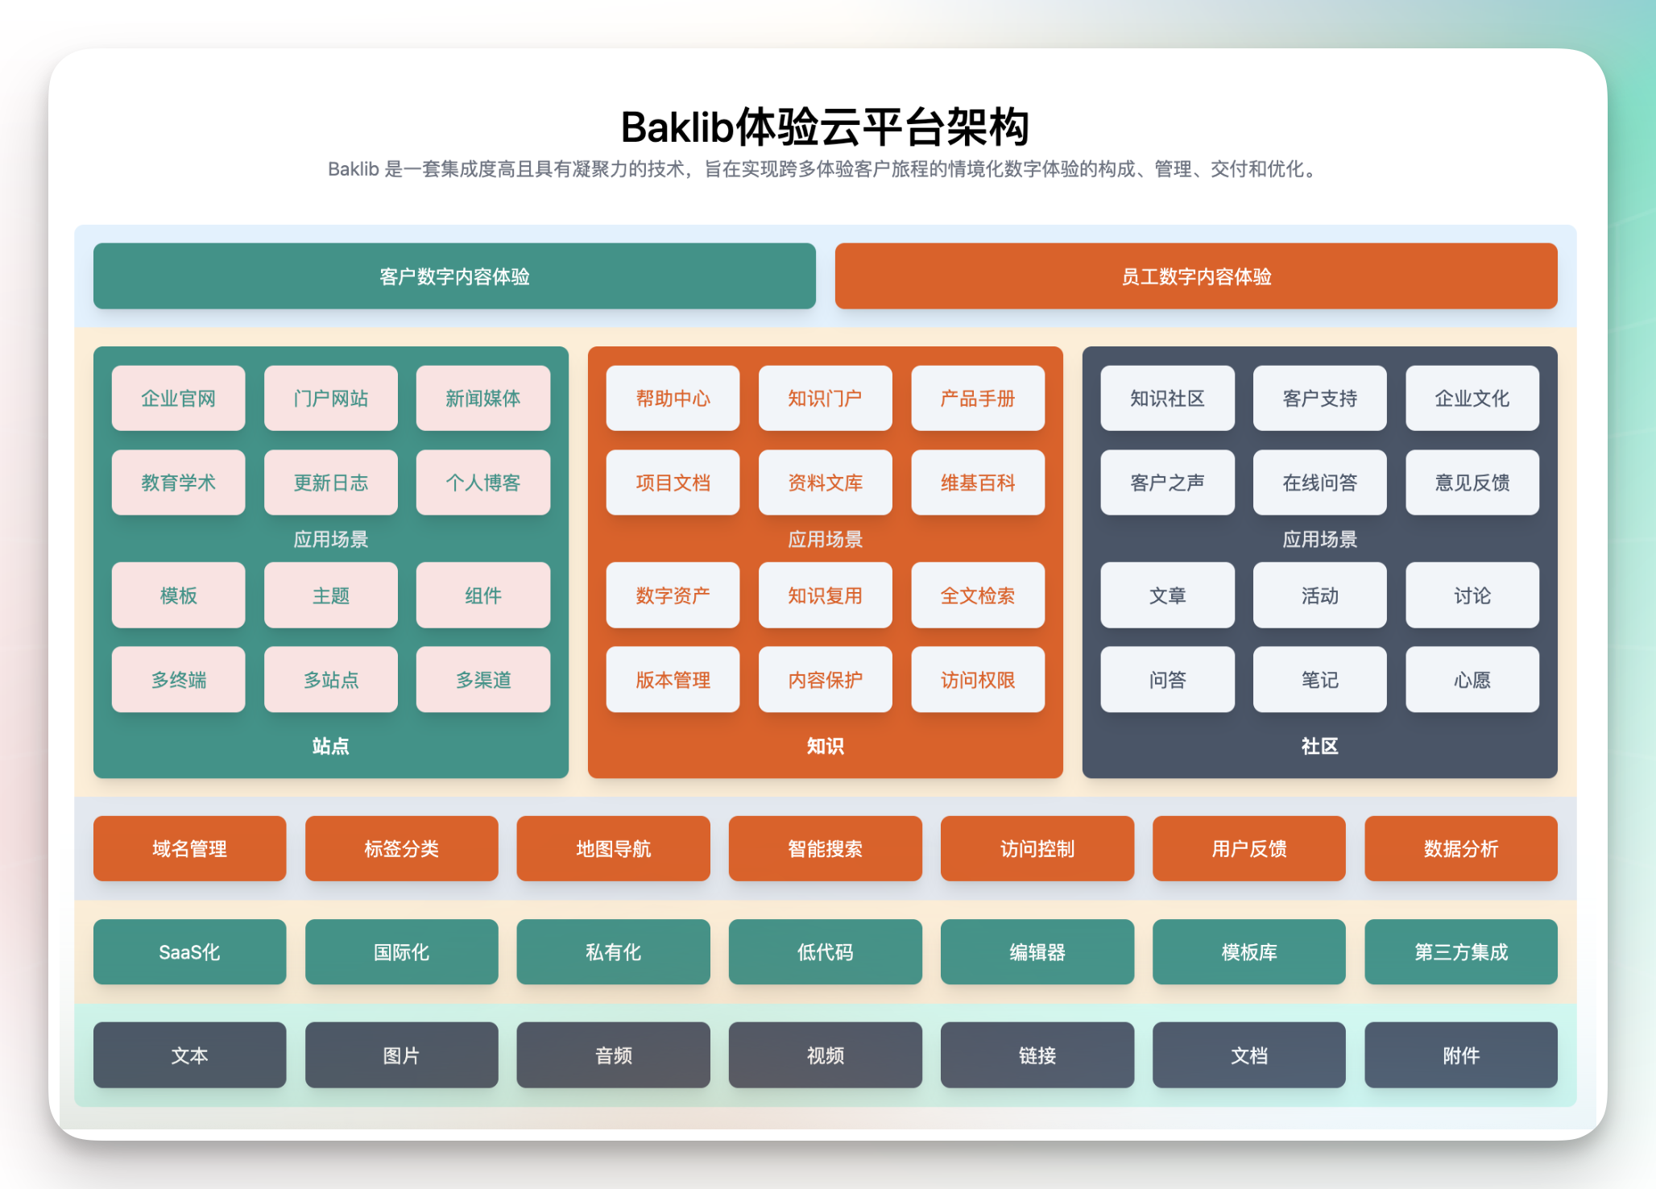The image size is (1656, 1189).
Task: Click the Baklib体验云平台架构 heading
Action: [x=826, y=127]
